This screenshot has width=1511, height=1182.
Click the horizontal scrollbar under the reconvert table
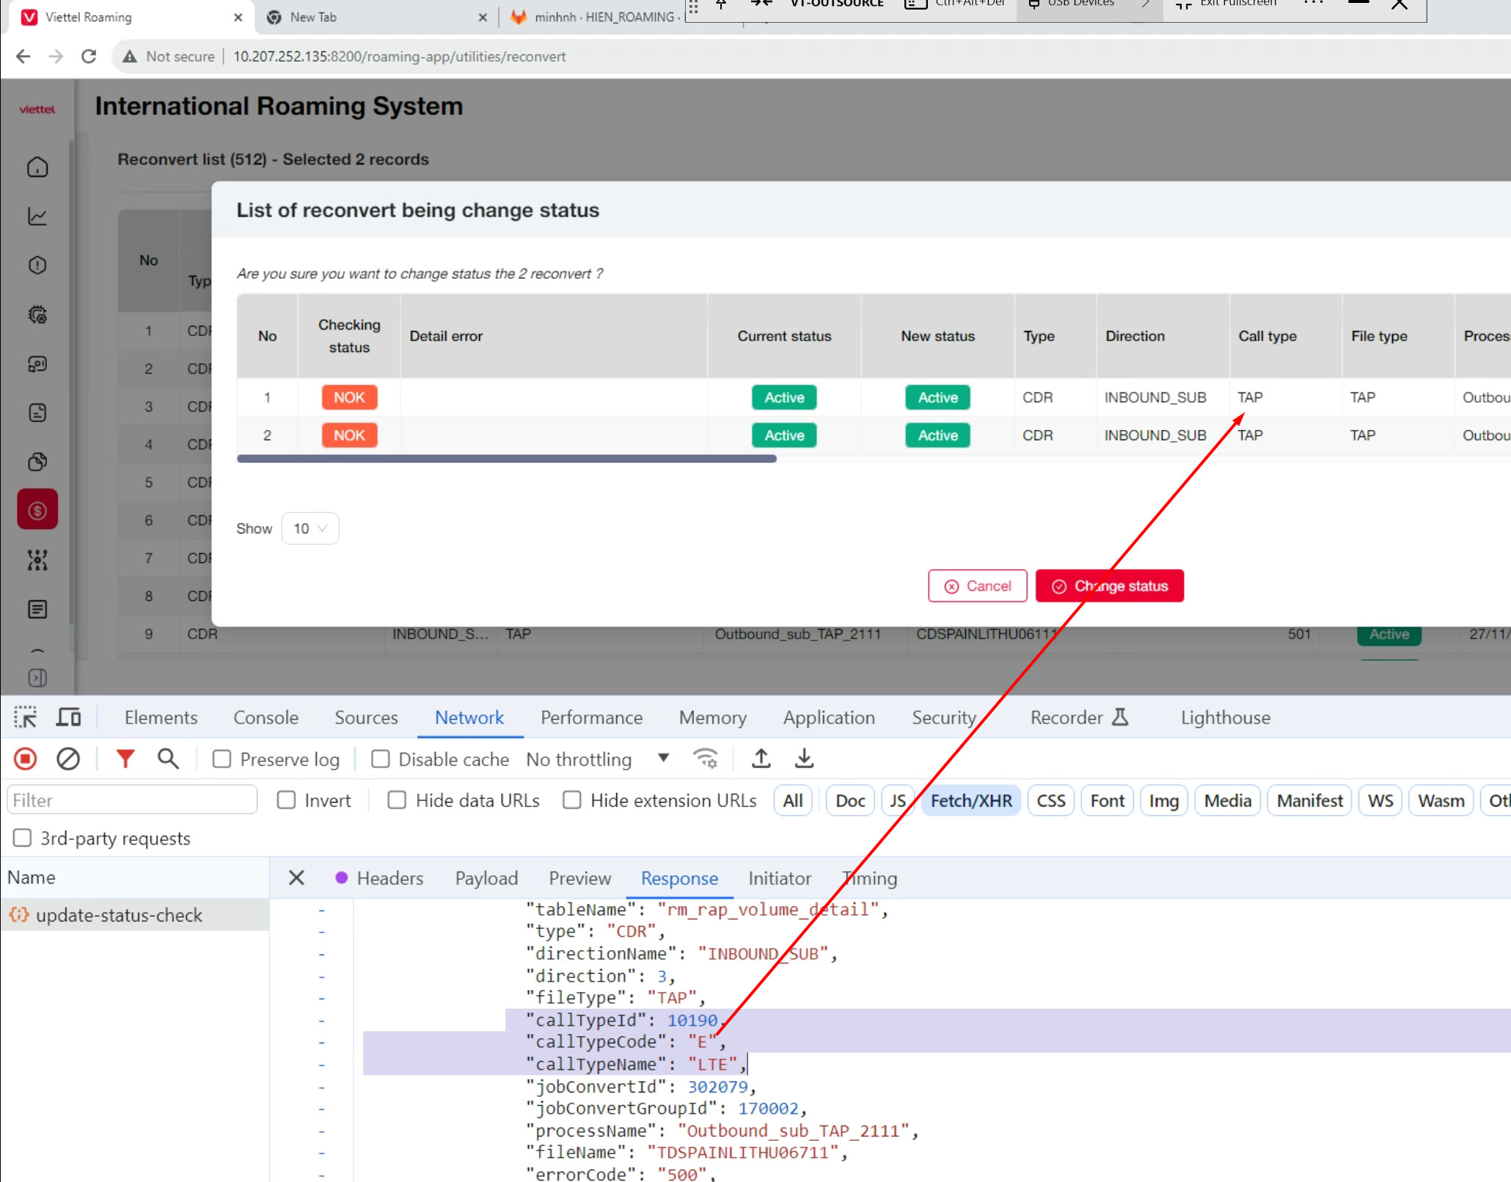[x=506, y=459]
